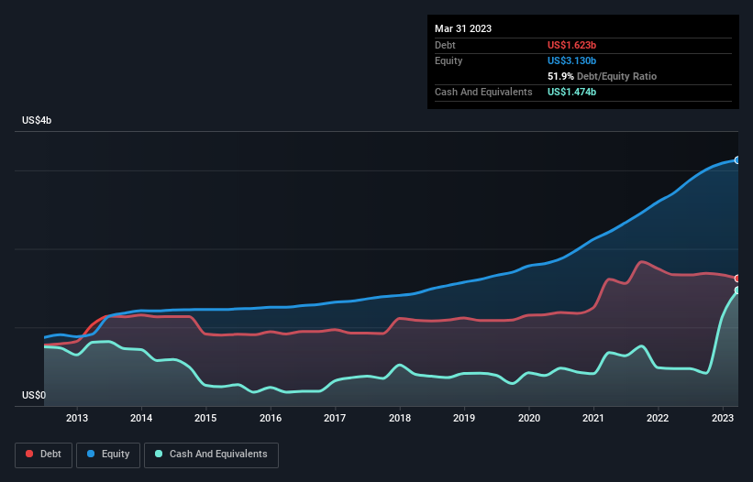Click Cash And Equivalents label in tooltip
The height and width of the screenshot is (482, 753).
483,92
